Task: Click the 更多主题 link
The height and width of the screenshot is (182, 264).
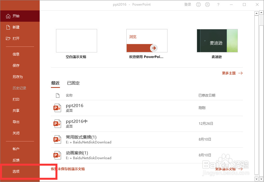Action: (x=229, y=73)
